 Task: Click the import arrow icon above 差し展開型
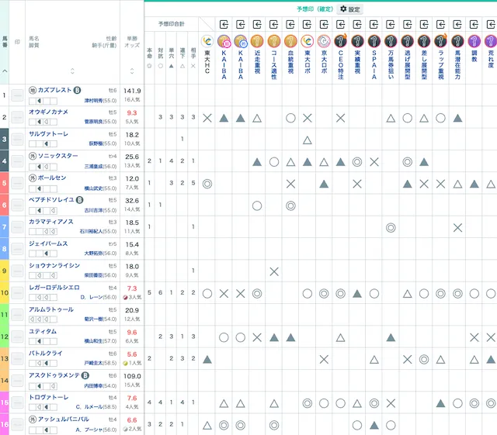pos(424,24)
